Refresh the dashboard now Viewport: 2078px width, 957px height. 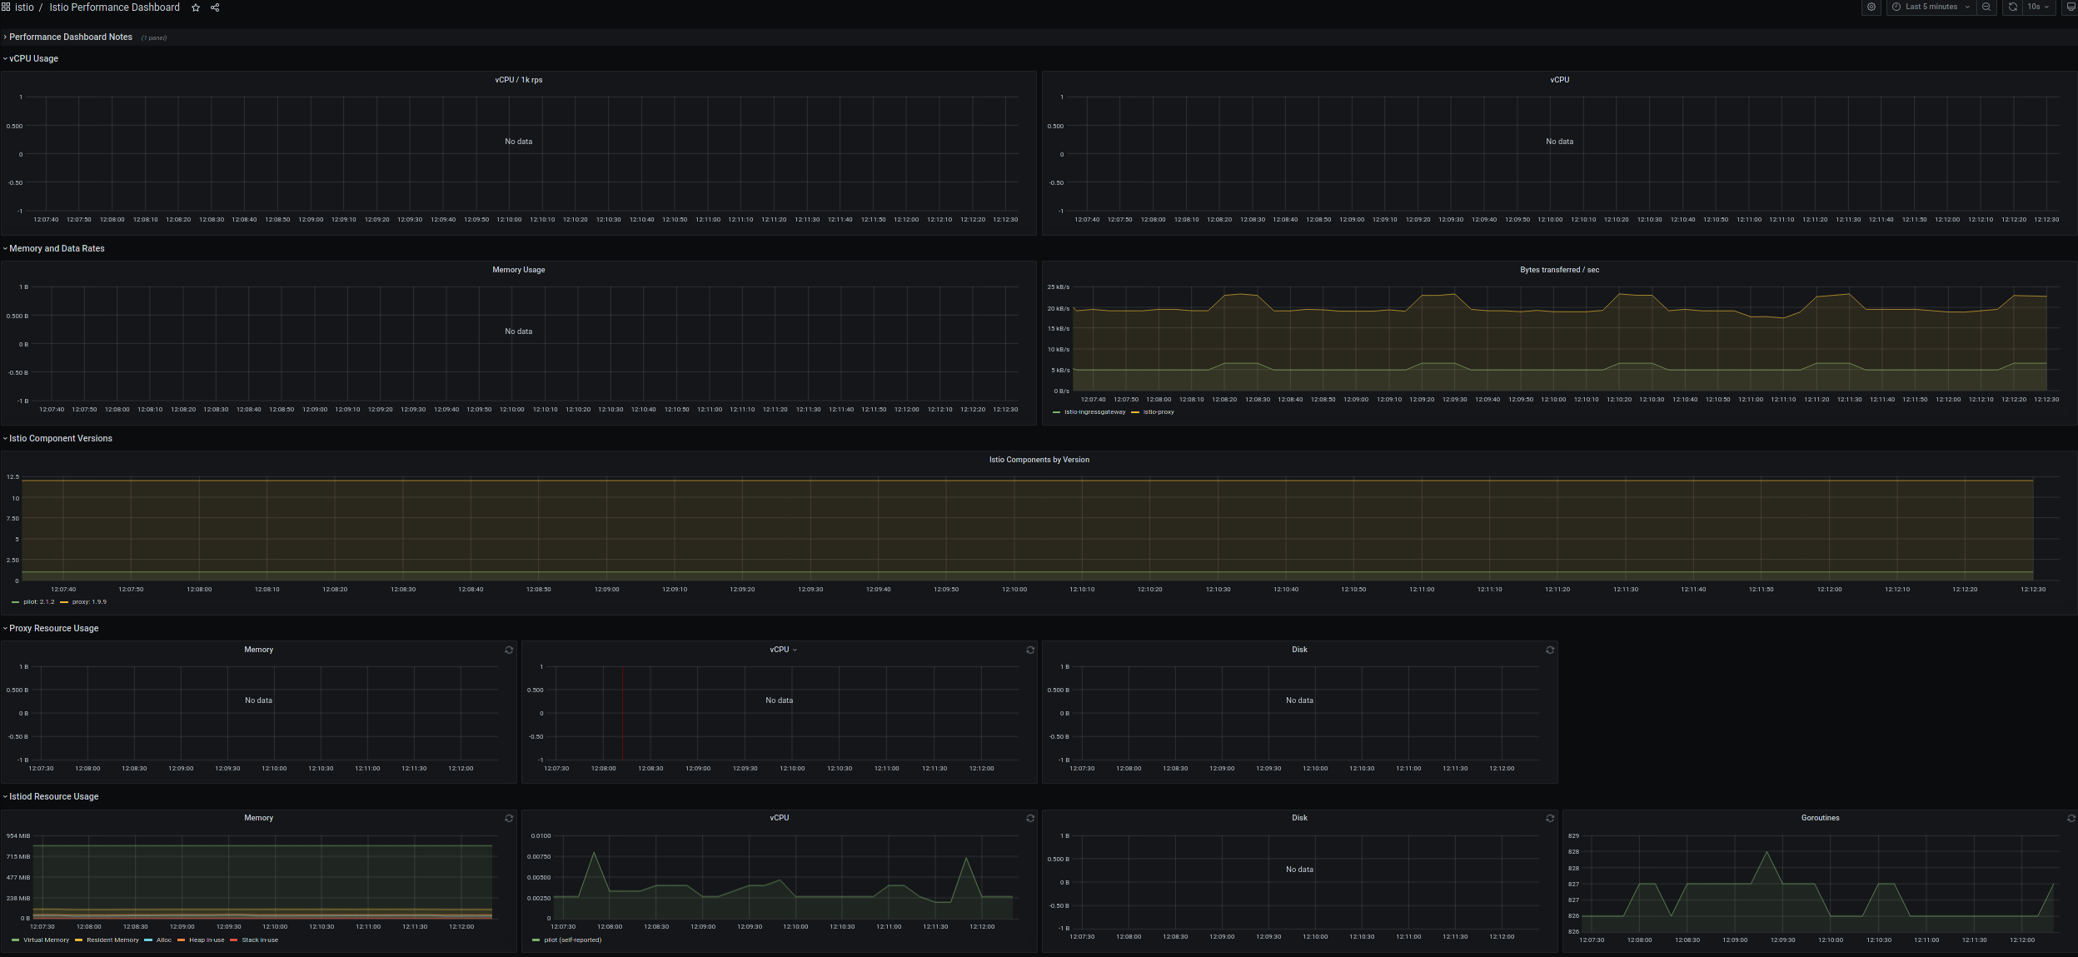tap(2012, 7)
